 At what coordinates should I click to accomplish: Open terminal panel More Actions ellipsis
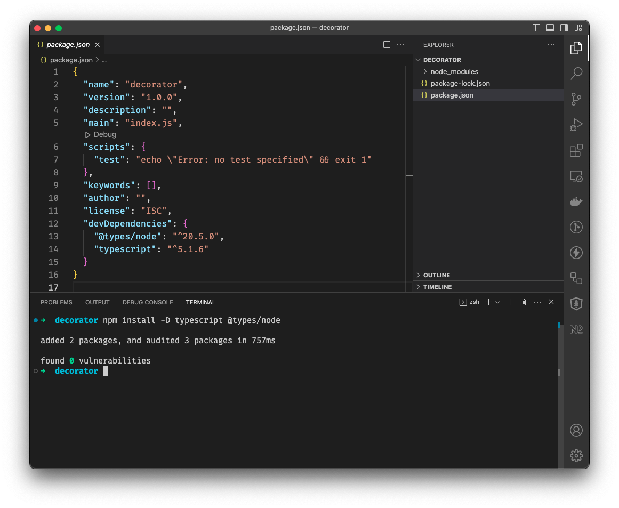click(537, 302)
